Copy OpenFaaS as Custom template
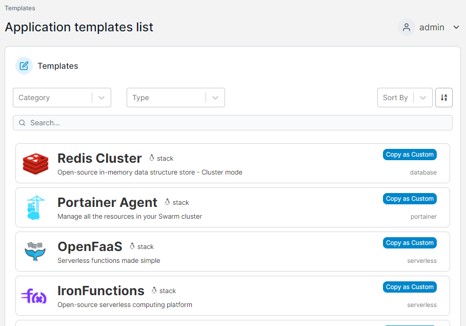Image resolution: width=466 pixels, height=326 pixels. [410, 243]
